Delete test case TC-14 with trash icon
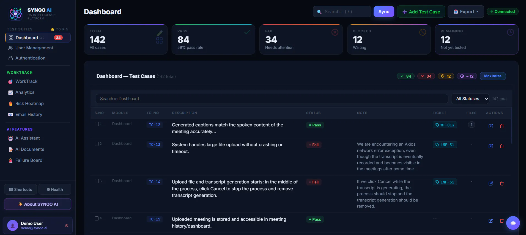The image size is (526, 235). pos(502,183)
